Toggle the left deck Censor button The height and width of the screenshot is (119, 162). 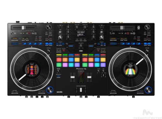(x=40, y=39)
